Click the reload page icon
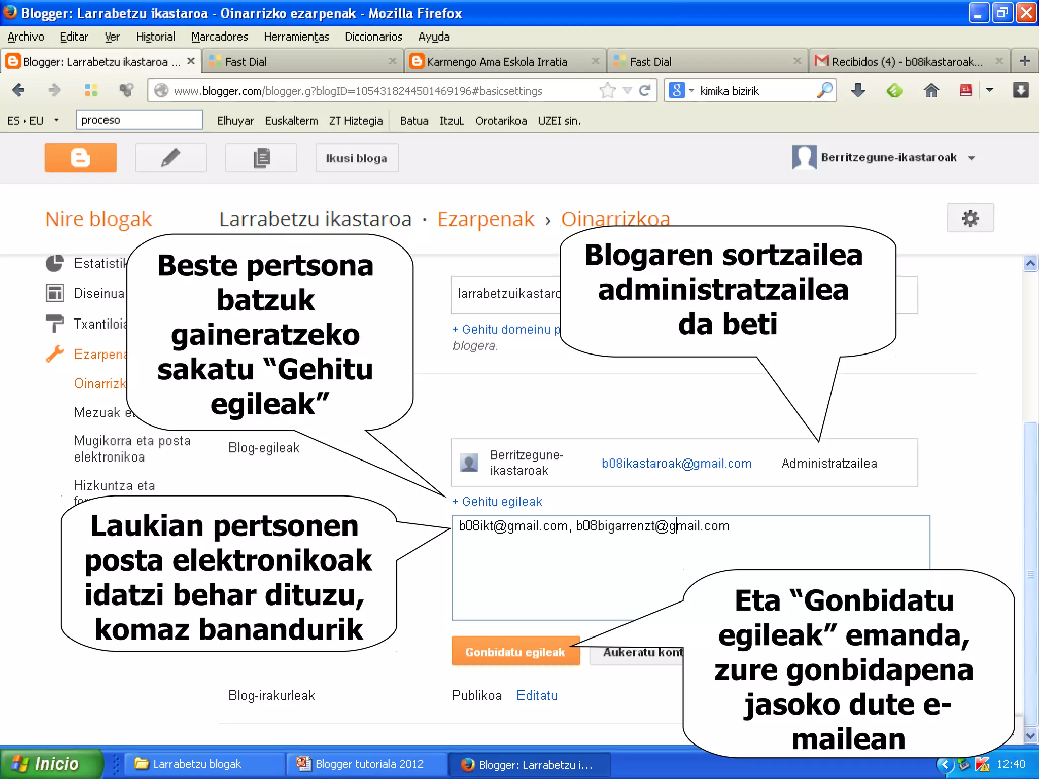Image resolution: width=1039 pixels, height=779 pixels. coord(645,90)
